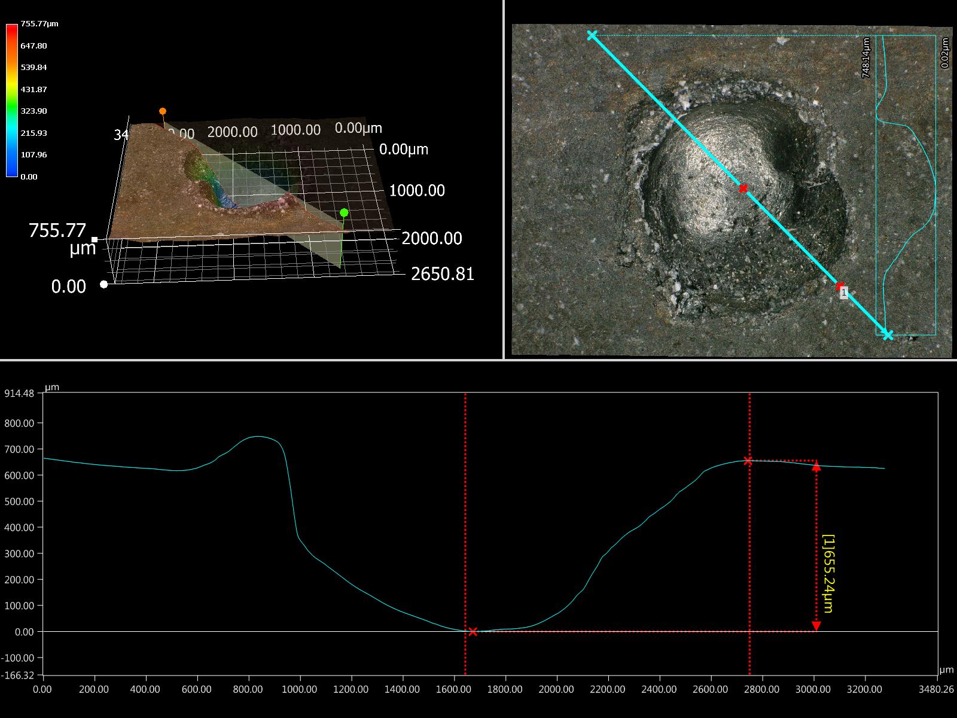Select lower red arrowhead of height measurement
Image resolution: width=957 pixels, height=718 pixels.
816,626
